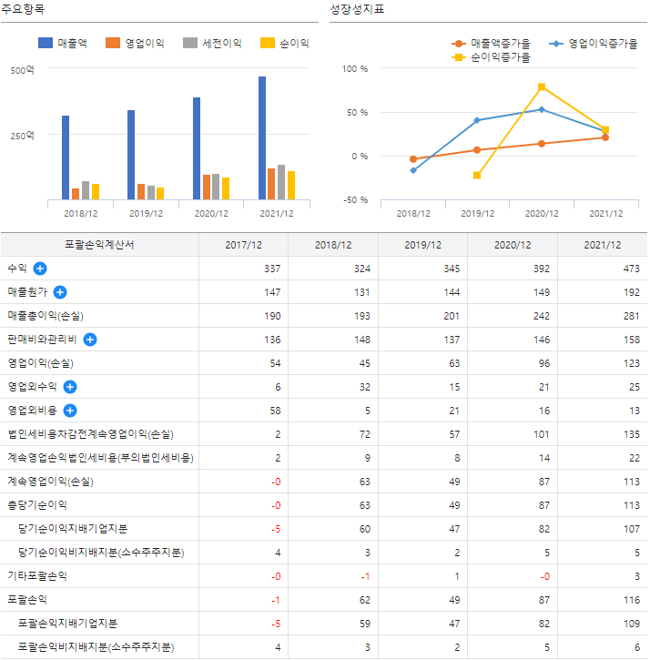
Task: Select the 포괄손익비지배지분(소수주주지분) row label
Action: 96,647
